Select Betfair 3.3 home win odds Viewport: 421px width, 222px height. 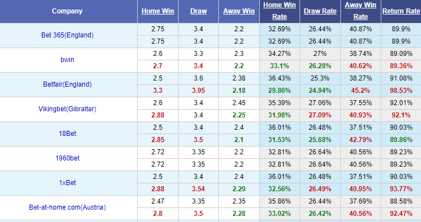click(158, 91)
